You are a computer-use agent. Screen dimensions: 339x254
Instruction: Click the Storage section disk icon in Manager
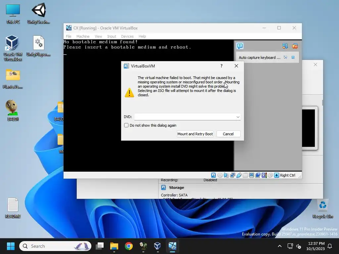pos(164,188)
